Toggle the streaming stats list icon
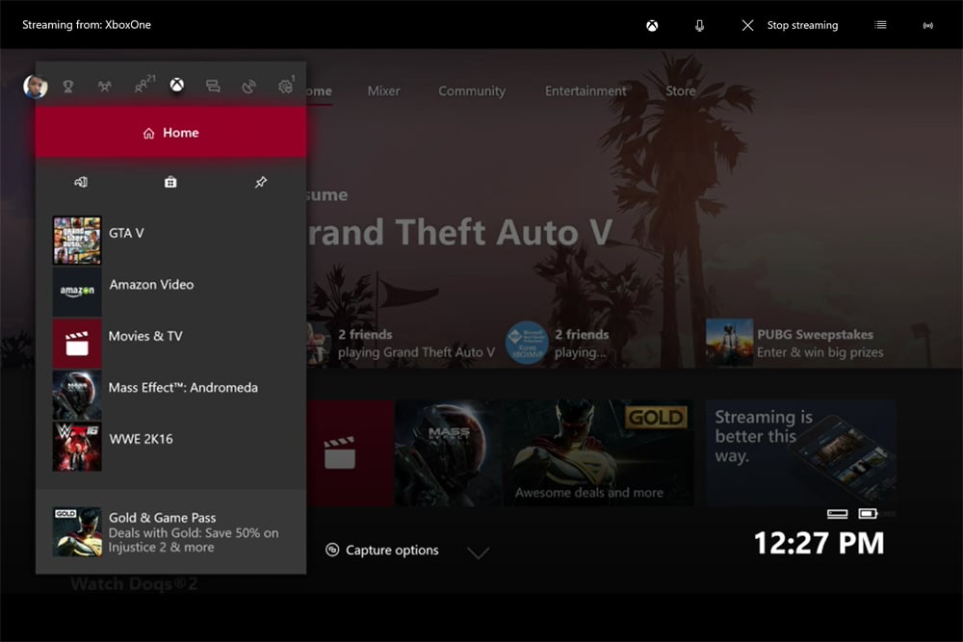Screen dimensions: 963x642 tap(881, 25)
